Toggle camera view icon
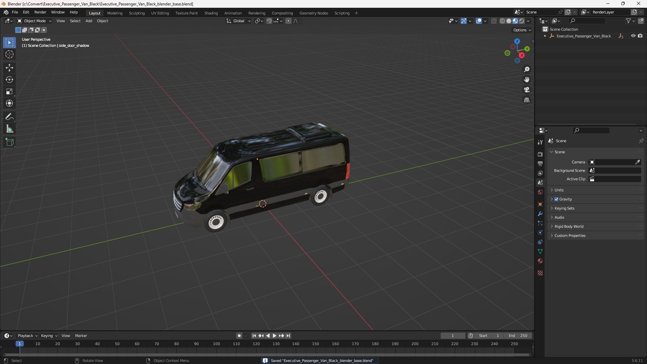 click(527, 90)
